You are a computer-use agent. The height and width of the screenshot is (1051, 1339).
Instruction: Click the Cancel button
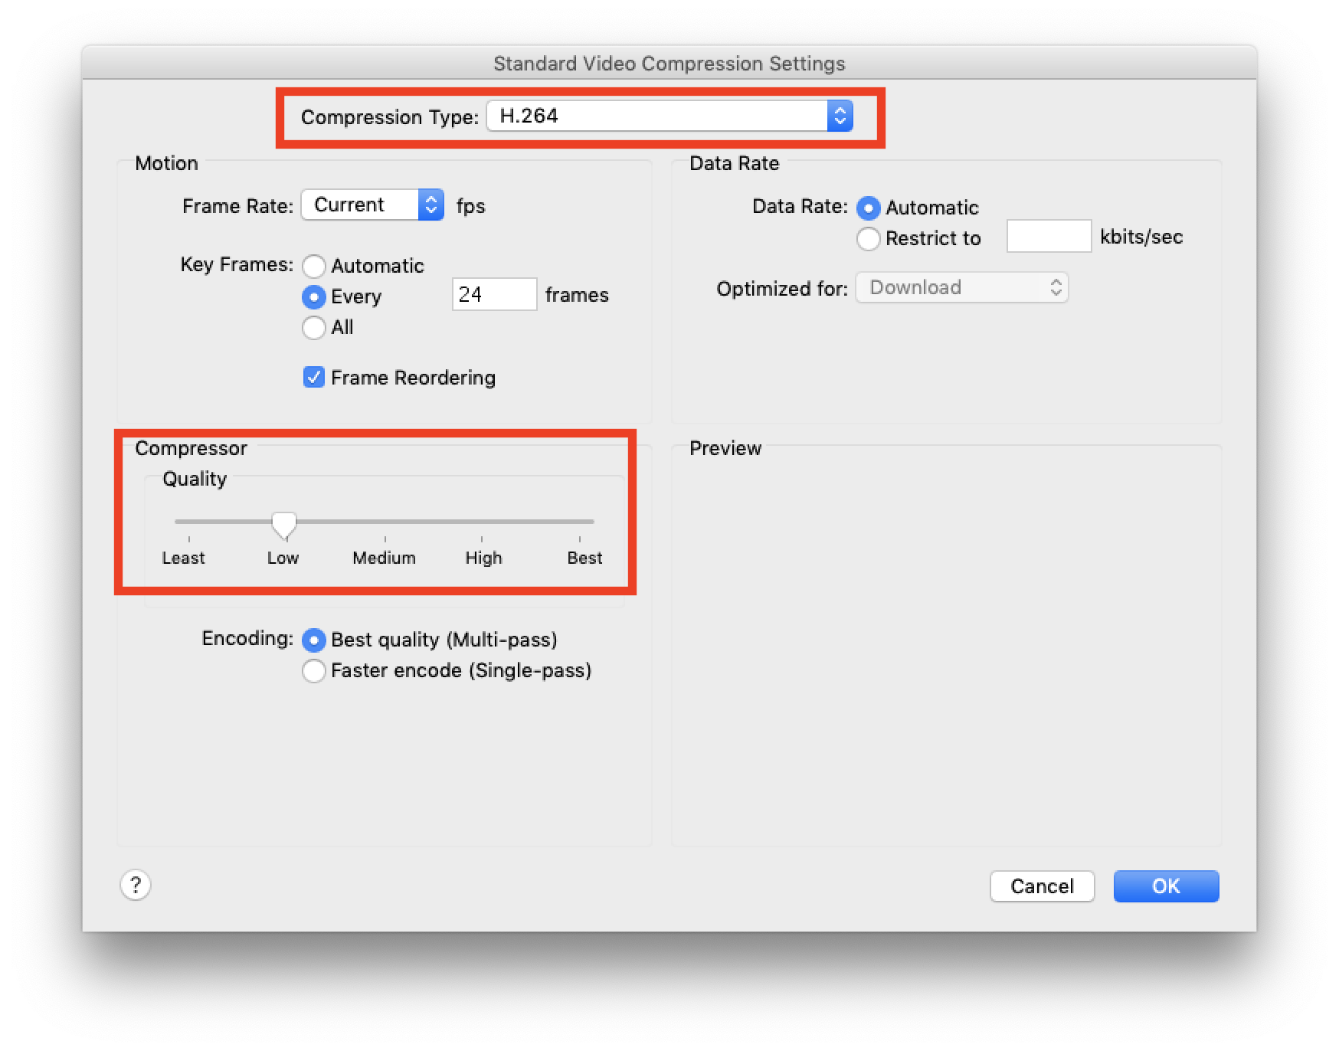(x=1042, y=886)
